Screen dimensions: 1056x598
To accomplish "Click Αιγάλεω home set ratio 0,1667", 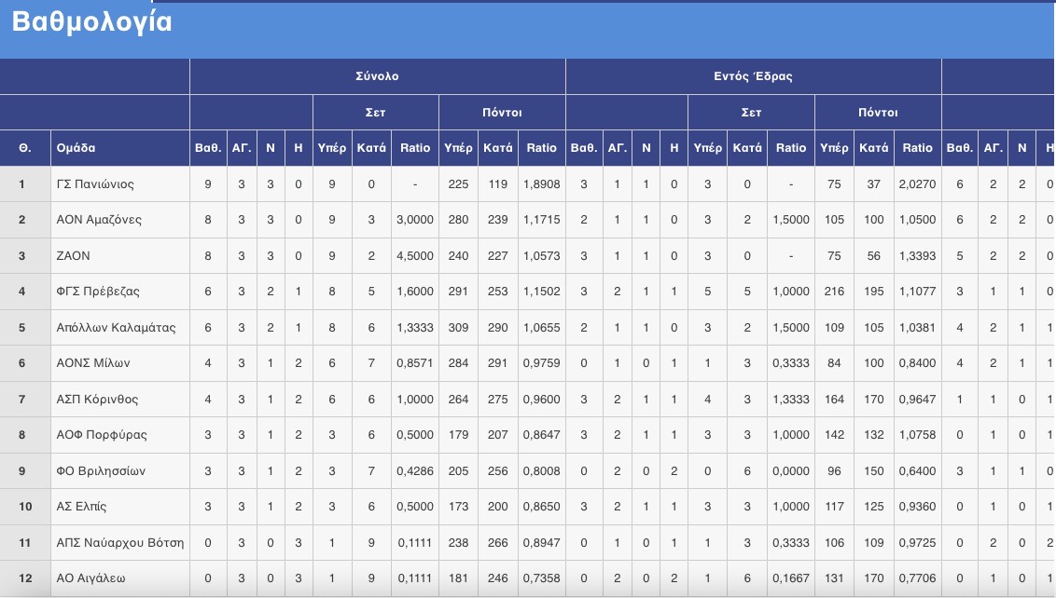I will [791, 578].
